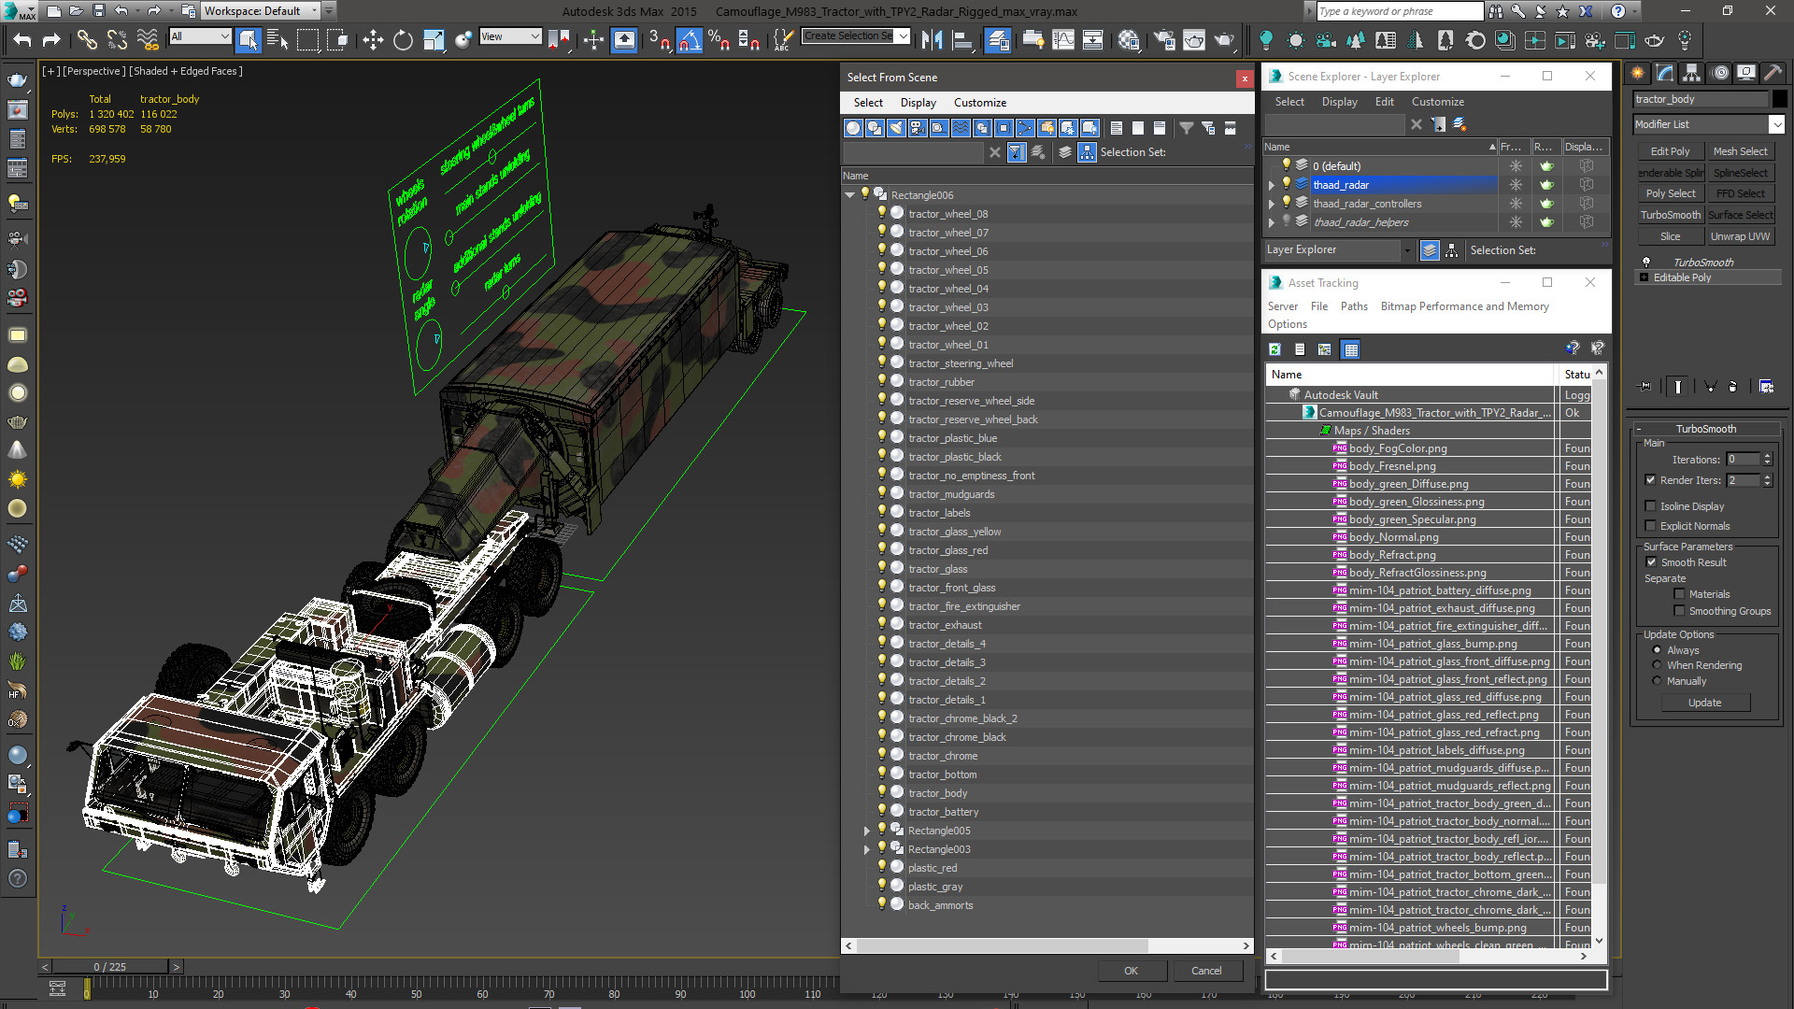Refresh asset list in Asset Tracking
The width and height of the screenshot is (1794, 1009).
[1274, 349]
